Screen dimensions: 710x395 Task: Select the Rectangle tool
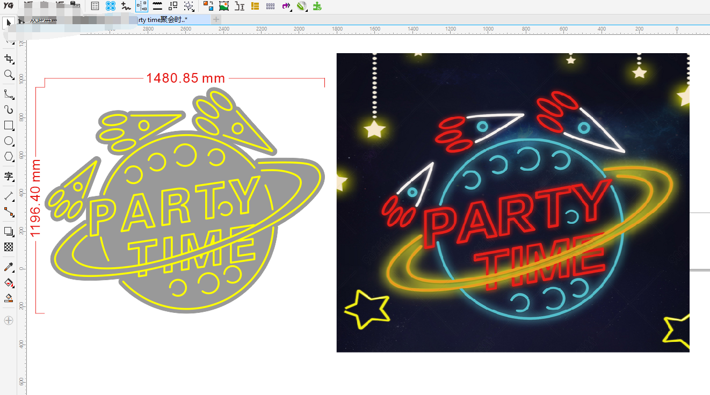coord(9,125)
